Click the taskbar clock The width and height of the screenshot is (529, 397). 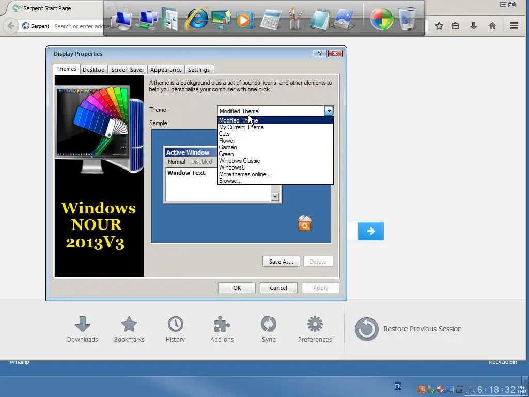[x=496, y=390]
